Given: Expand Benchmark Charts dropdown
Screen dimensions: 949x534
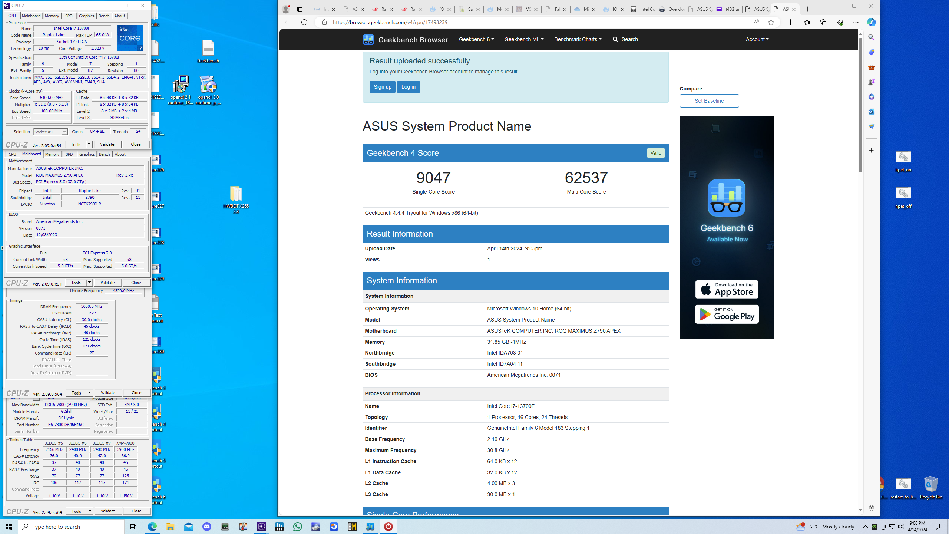Looking at the screenshot, I should coord(578,39).
